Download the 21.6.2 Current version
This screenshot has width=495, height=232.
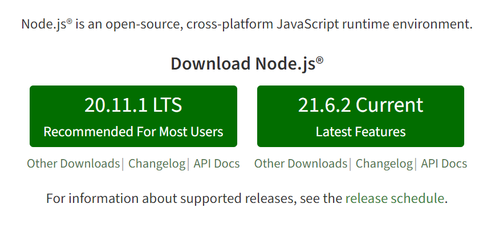point(360,116)
